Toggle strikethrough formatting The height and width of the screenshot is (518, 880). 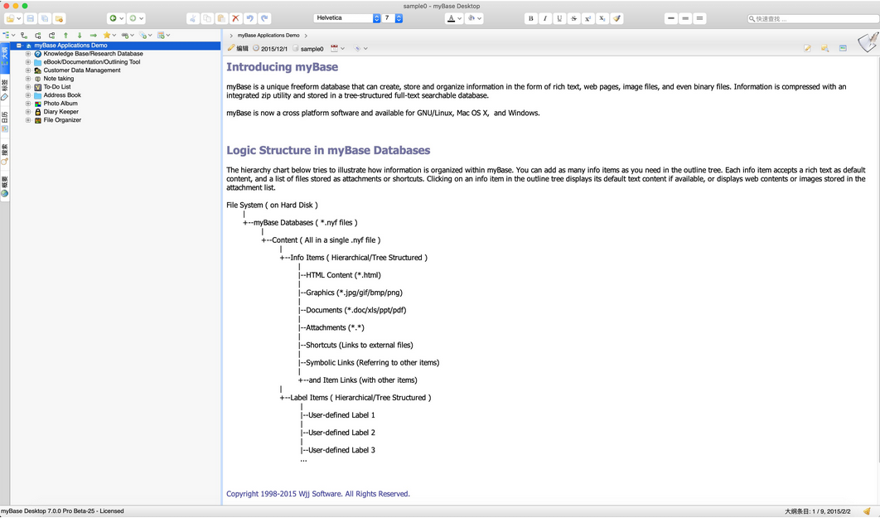pos(573,18)
